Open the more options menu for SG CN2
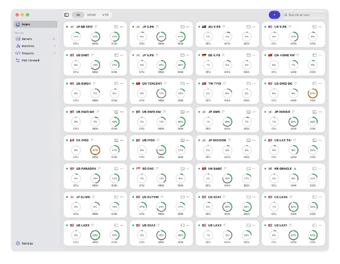The height and width of the screenshot is (264, 340). pos(188,169)
